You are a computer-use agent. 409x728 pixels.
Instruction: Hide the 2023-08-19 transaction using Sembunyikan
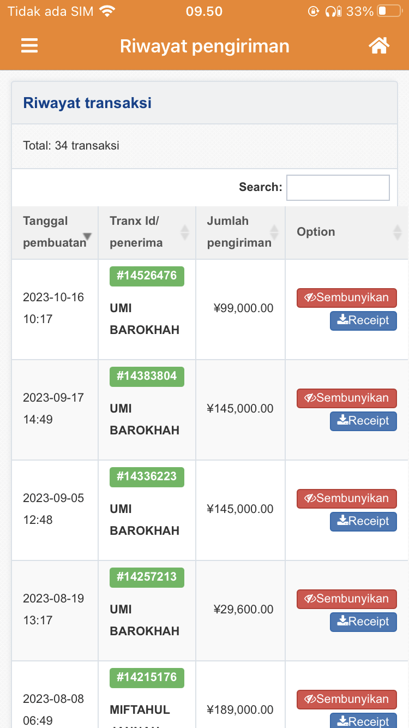click(x=347, y=599)
